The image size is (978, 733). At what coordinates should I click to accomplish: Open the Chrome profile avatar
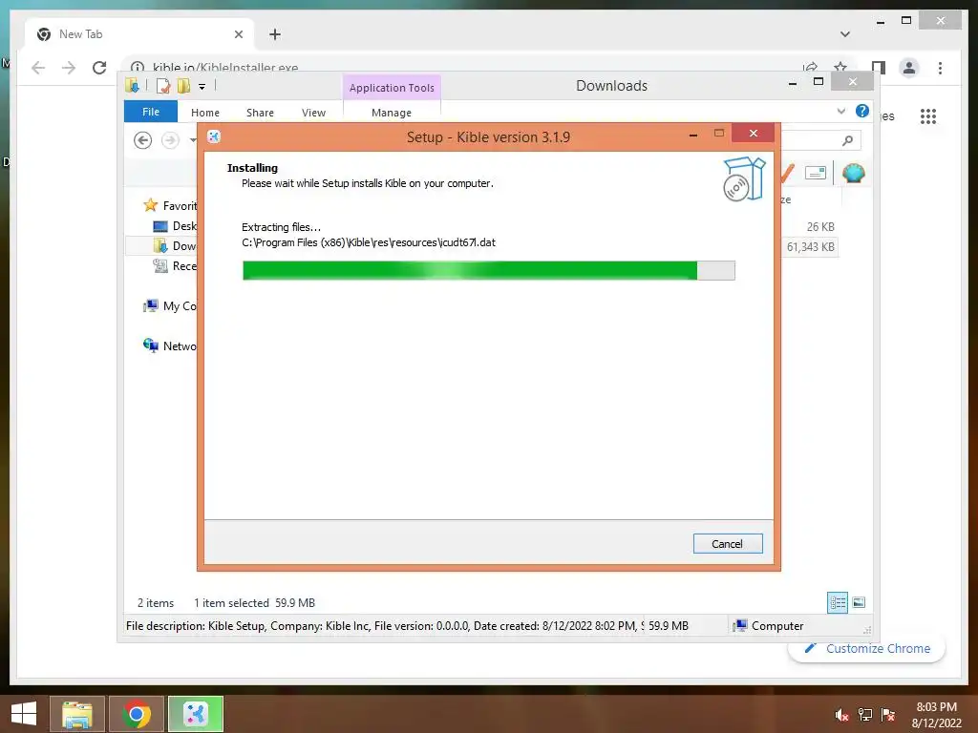point(909,68)
